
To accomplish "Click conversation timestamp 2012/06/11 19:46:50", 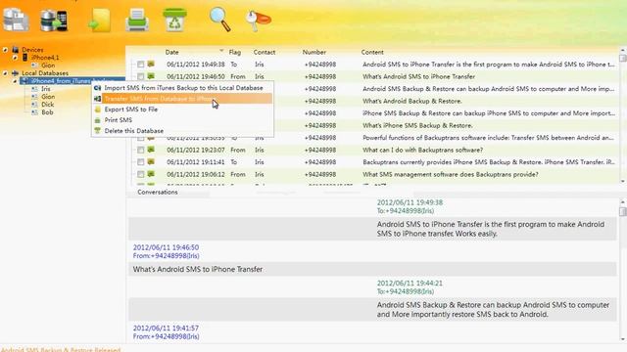I will click(166, 247).
